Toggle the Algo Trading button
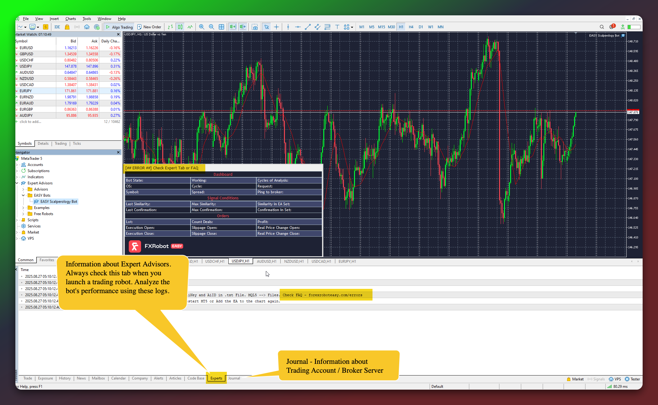This screenshot has height=405, width=658. point(119,27)
